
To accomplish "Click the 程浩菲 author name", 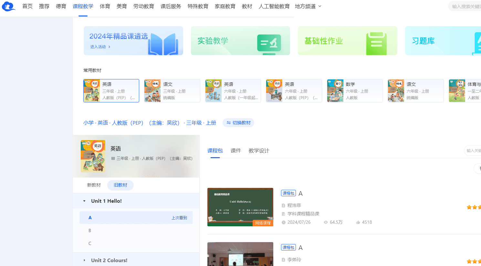I will point(294,205).
